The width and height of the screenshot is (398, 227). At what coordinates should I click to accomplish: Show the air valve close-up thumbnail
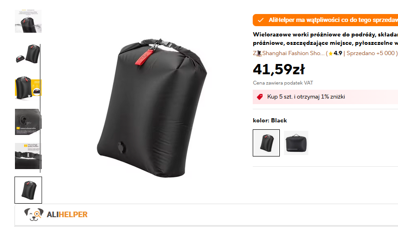point(28,122)
